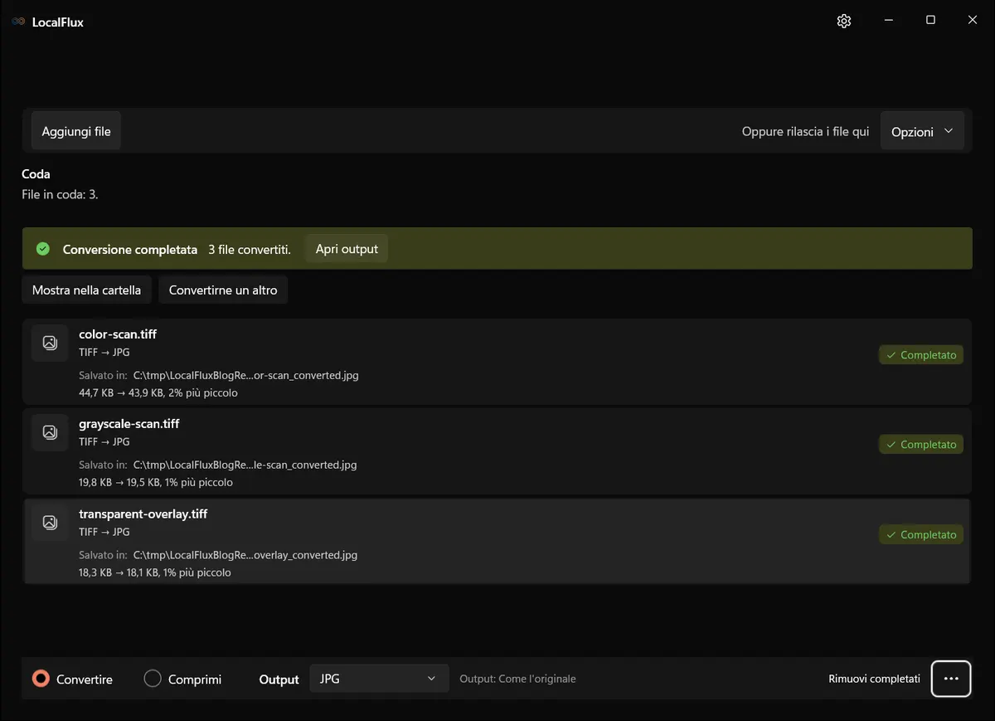Select the transparent-overlay.tiff file name
Image resolution: width=995 pixels, height=721 pixels.
click(143, 514)
